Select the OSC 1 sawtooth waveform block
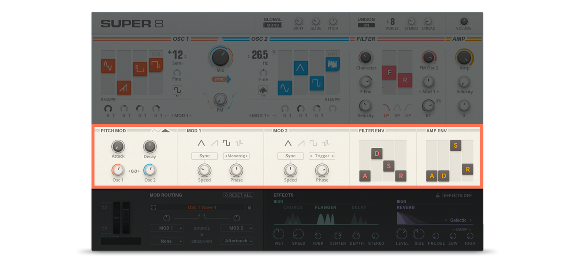575x269 pixels. pos(124,87)
